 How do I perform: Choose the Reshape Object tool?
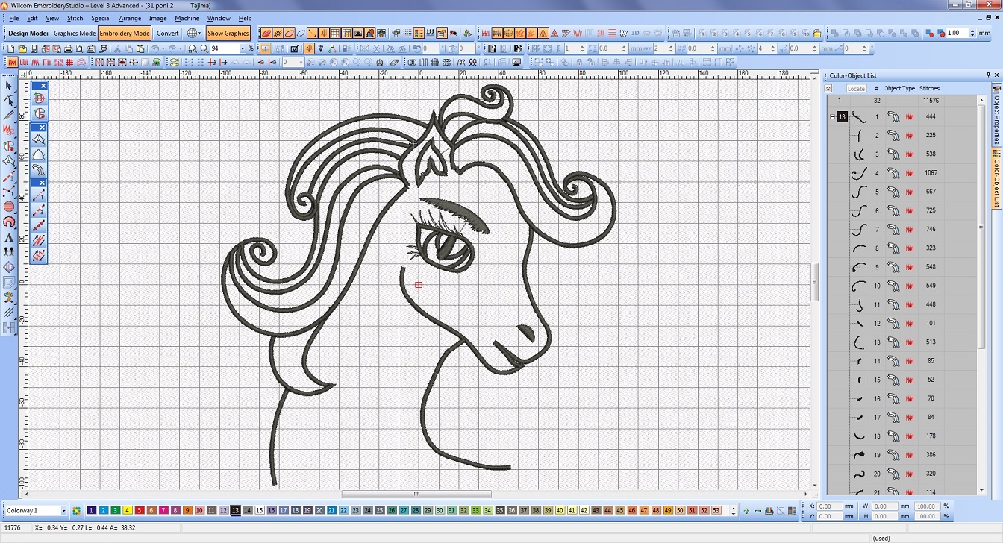[x=9, y=101]
